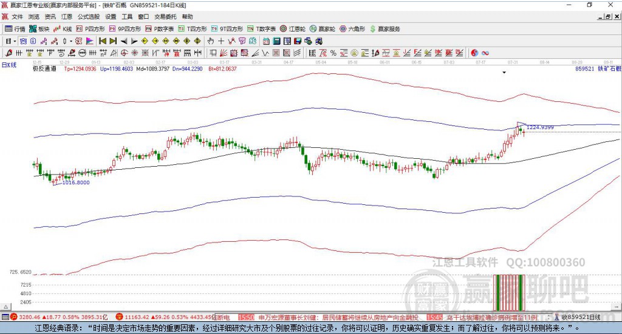The height and width of the screenshot is (334, 622).
Task: Activate the crosshair cursor tool
Action: click(x=221, y=41)
